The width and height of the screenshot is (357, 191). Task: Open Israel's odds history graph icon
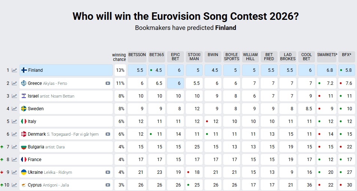click(14, 96)
